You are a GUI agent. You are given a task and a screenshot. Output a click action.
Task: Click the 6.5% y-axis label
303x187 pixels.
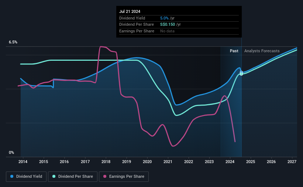(13, 42)
